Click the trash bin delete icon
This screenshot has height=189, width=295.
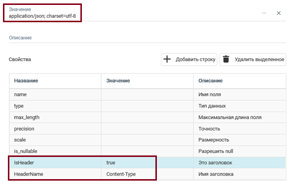(x=226, y=59)
